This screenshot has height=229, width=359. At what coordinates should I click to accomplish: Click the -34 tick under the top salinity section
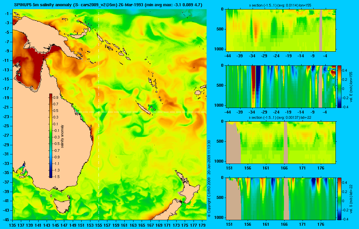(x=252, y=56)
